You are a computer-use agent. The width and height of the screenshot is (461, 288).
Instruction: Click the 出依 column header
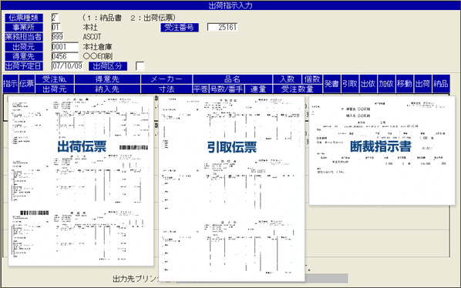(368, 84)
